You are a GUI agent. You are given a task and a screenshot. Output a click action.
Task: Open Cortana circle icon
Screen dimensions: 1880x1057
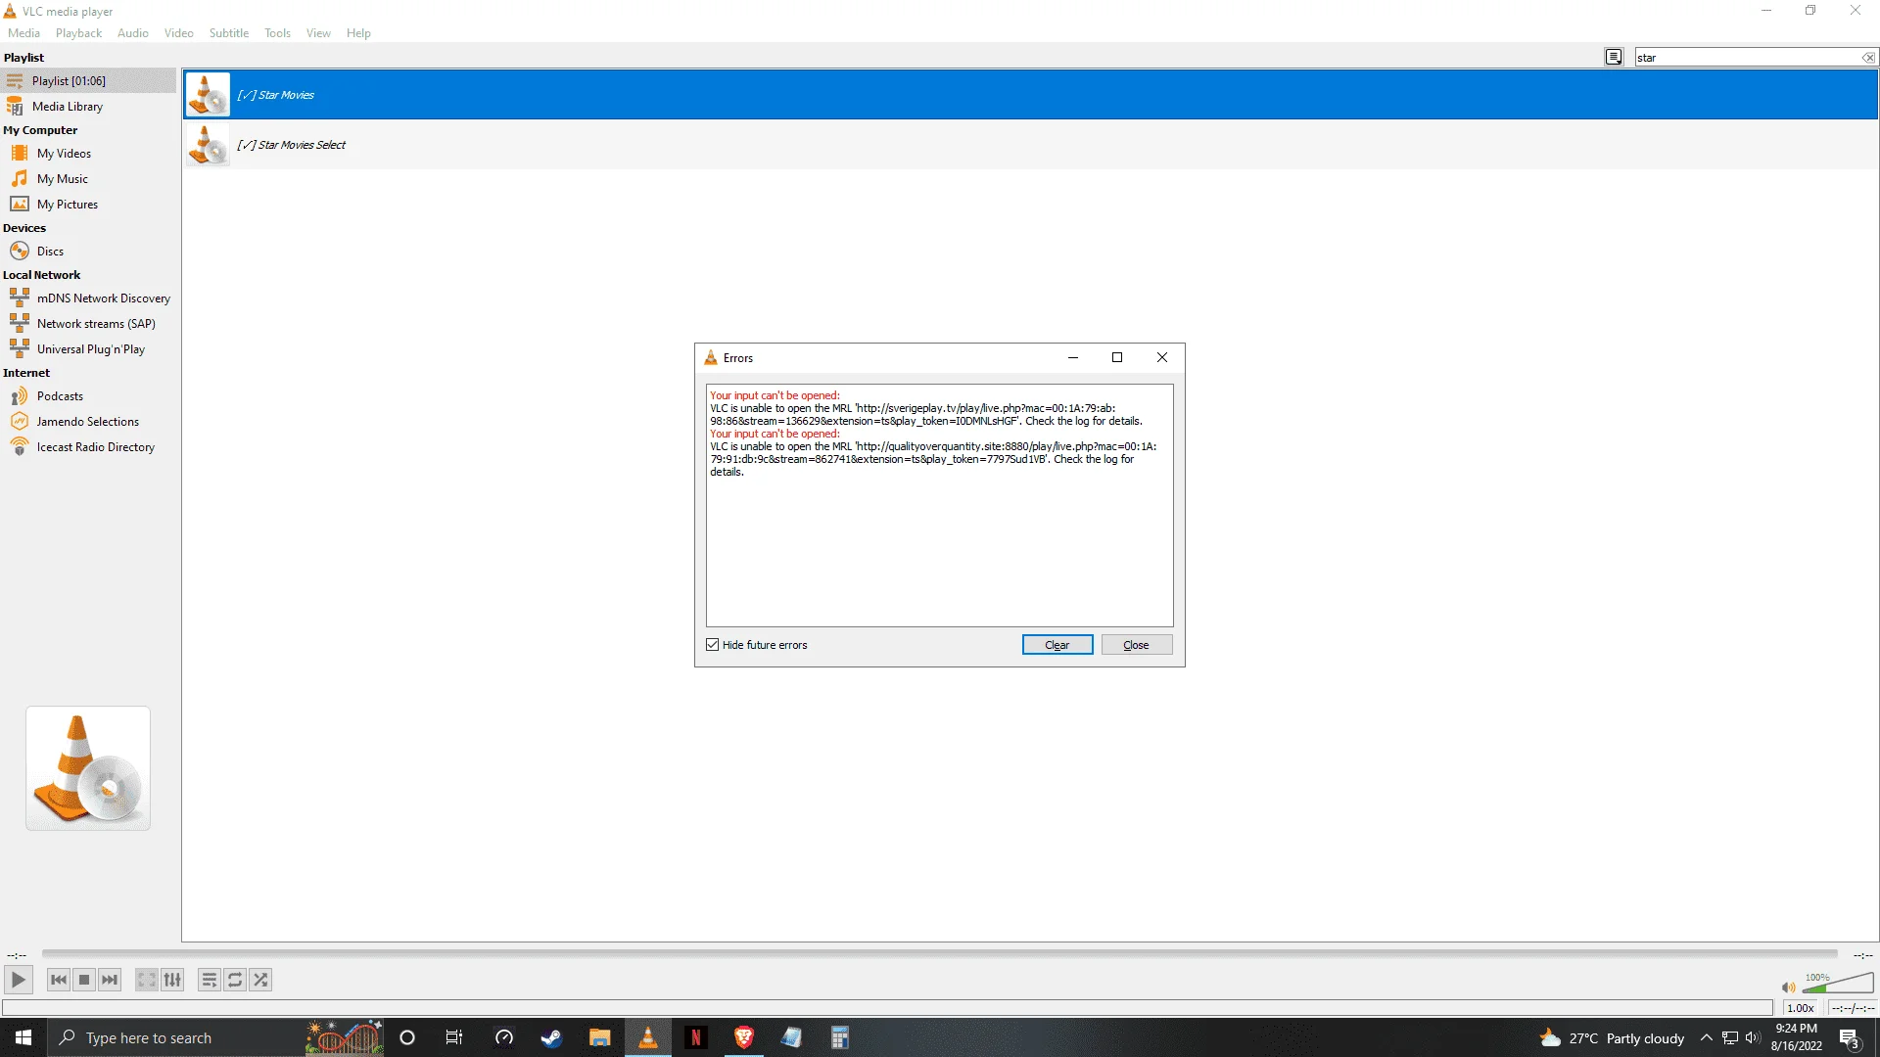point(407,1038)
